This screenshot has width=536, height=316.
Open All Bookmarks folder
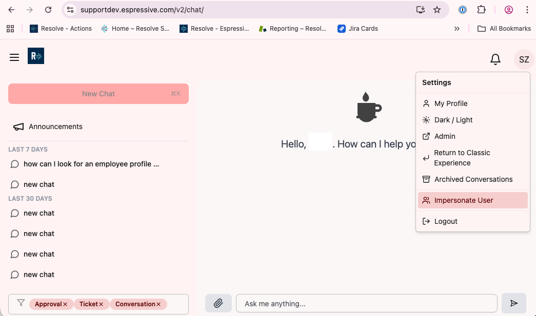(x=504, y=28)
